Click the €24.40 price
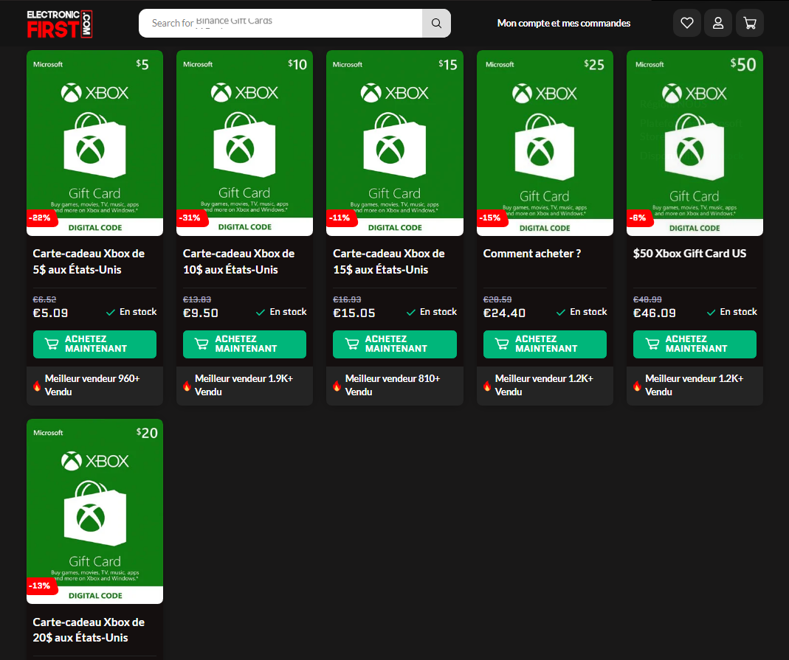789x660 pixels. [504, 313]
